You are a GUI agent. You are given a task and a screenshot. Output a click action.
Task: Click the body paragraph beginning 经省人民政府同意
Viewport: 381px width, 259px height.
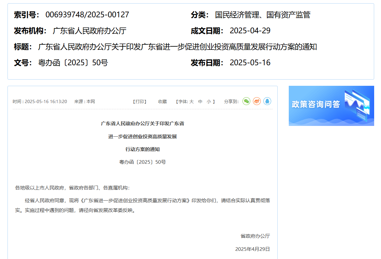click(143, 205)
